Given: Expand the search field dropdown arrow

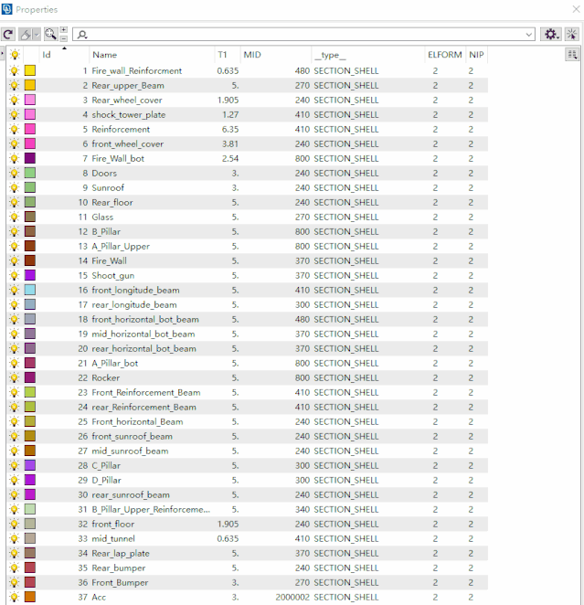Looking at the screenshot, I should [x=529, y=34].
